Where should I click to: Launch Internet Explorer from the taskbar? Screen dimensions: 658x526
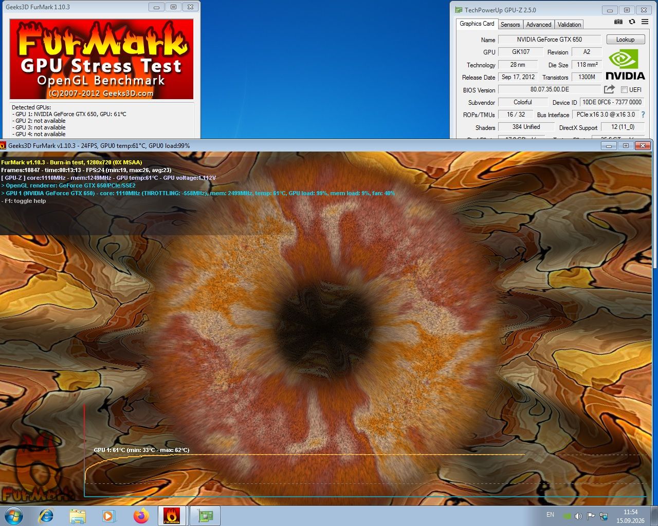[46, 516]
